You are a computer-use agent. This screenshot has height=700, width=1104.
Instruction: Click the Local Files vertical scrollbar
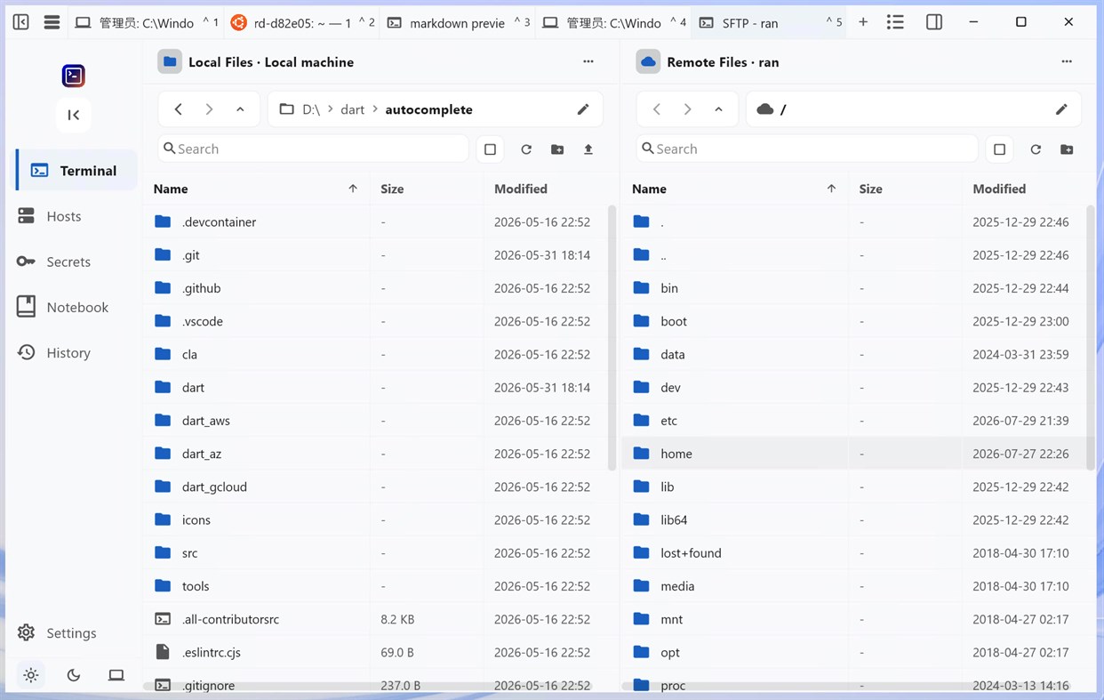612,338
